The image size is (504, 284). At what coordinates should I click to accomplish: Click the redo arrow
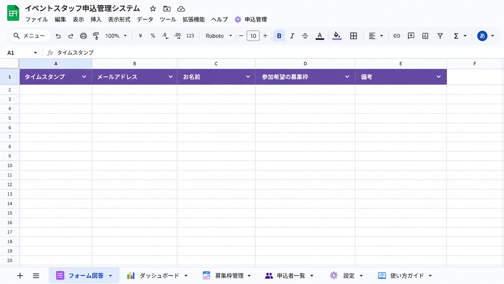click(71, 36)
